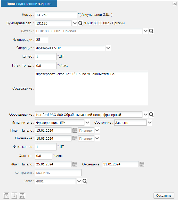Select the Производственное задание tab header
The height and width of the screenshot is (200, 178).
[x=29, y=4]
